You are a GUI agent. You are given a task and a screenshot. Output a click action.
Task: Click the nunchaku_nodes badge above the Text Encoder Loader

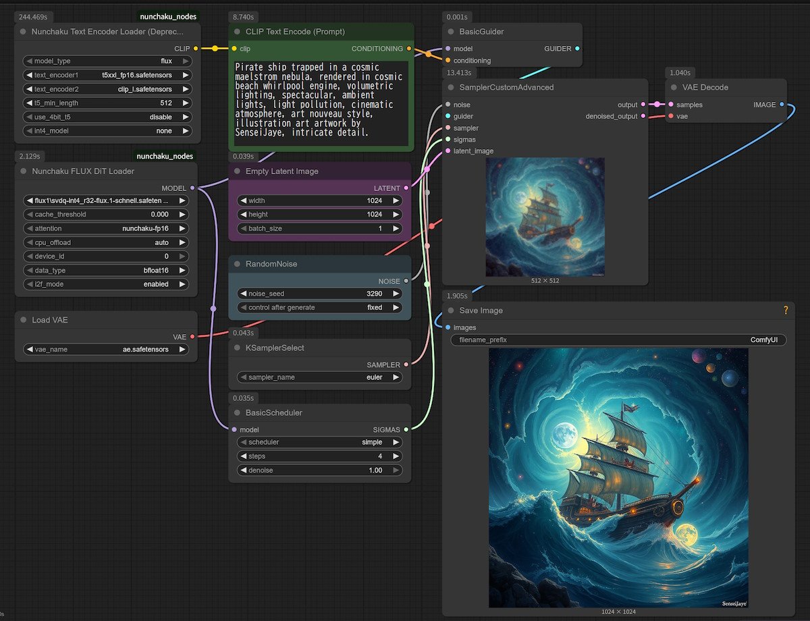pyautogui.click(x=169, y=16)
